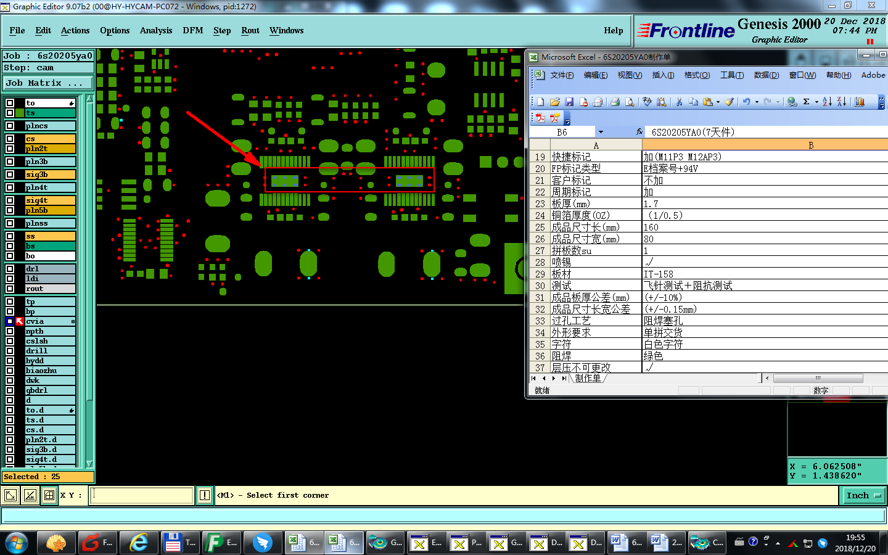Viewport: 888px width, 555px height.
Task: Click the exclamation mark icon in Genesis
Action: click(x=205, y=495)
